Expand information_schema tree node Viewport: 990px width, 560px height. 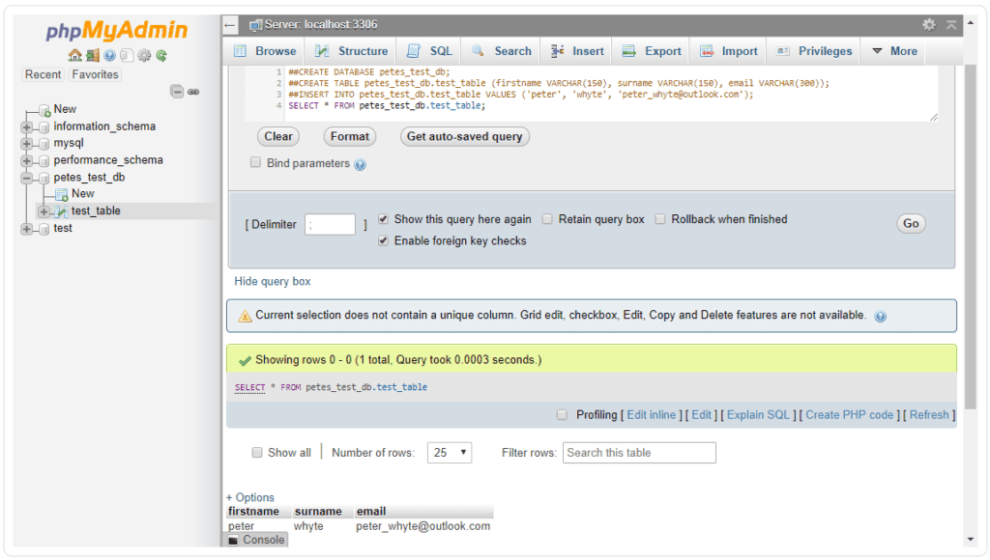point(26,126)
